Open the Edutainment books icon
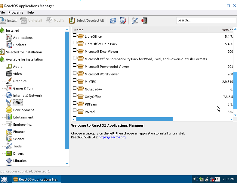This screenshot has height=183, width=237. [9, 117]
